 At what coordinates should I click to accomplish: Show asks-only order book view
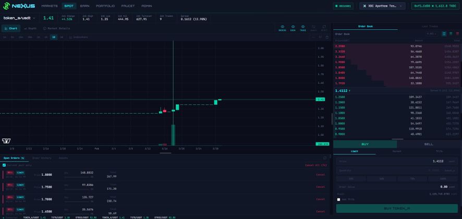(457, 34)
